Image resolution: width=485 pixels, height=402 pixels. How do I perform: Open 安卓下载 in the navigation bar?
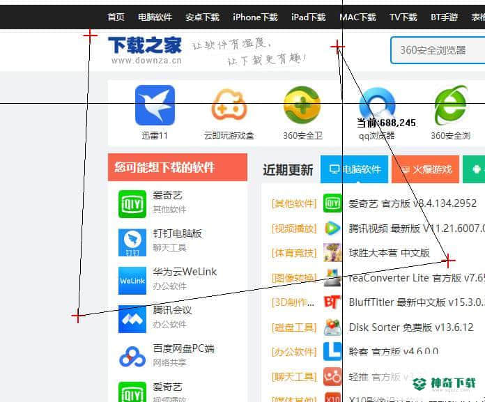[202, 17]
